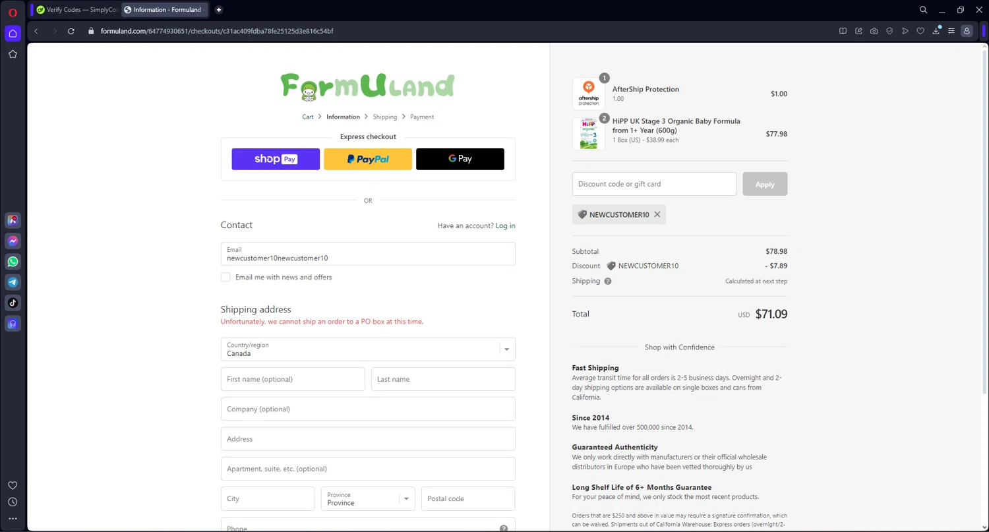Take a snapshot with camera icon

[874, 31]
